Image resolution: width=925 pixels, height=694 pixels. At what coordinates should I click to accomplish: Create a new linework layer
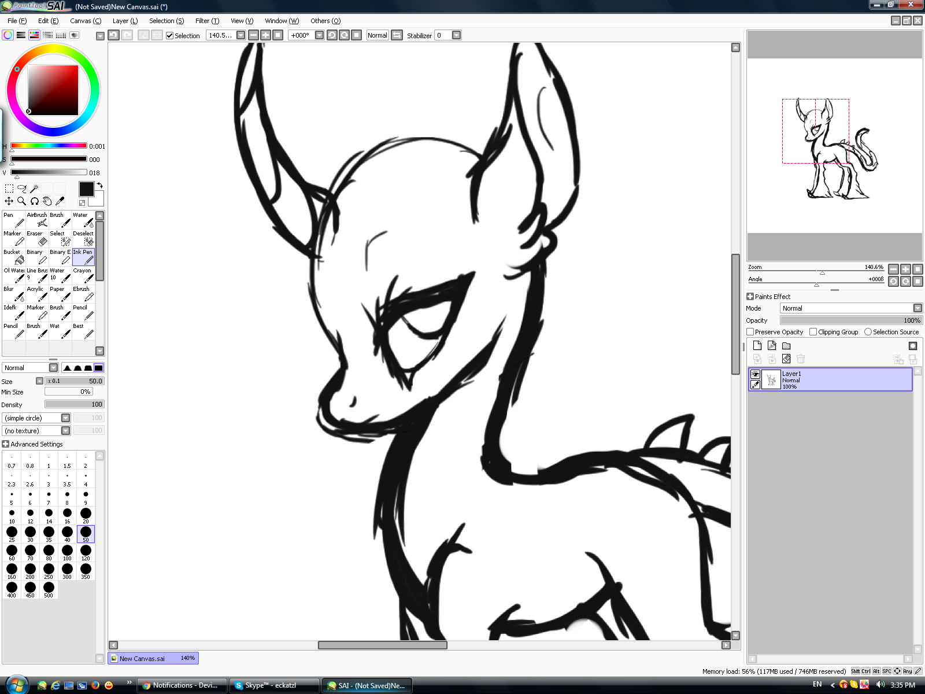[772, 346]
